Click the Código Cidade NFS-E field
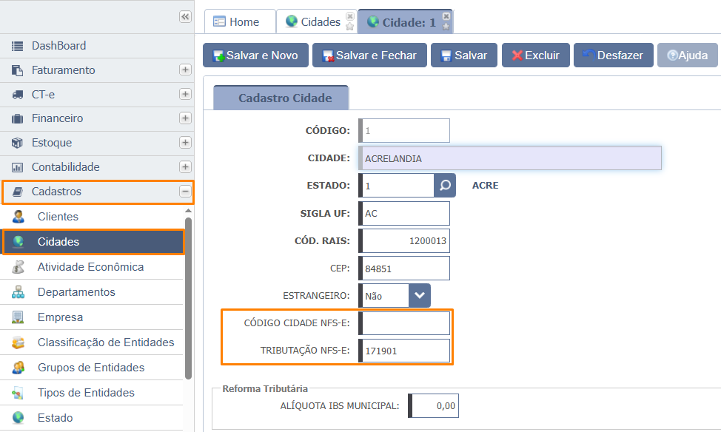 (404, 323)
